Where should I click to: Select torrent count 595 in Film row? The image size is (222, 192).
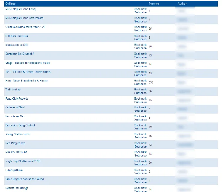click(x=151, y=82)
